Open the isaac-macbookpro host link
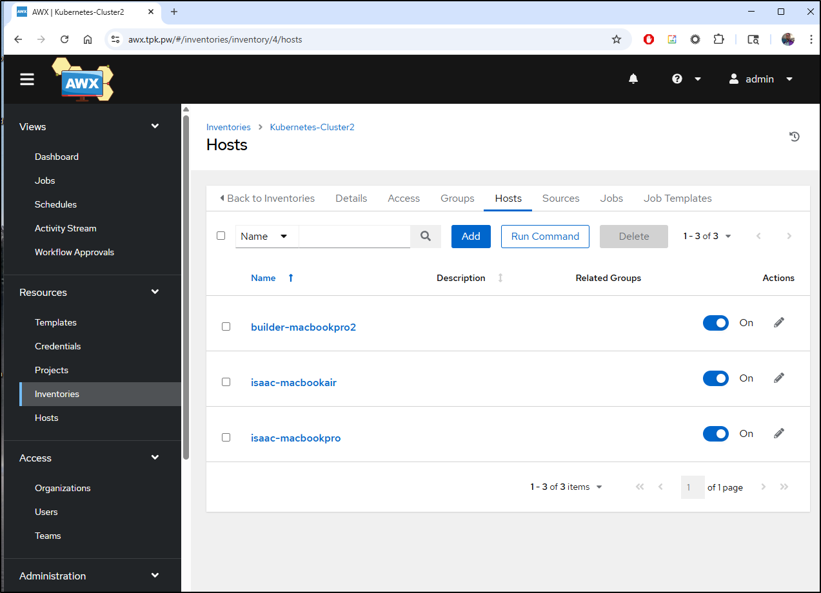This screenshot has width=821, height=593. (x=295, y=438)
